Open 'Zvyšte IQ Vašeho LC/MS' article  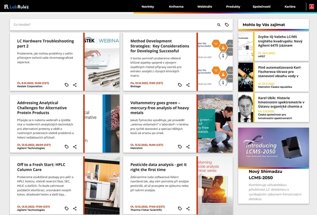(x=280, y=41)
